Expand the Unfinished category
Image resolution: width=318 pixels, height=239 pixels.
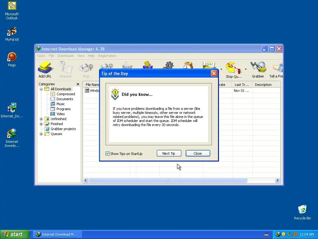click(x=41, y=119)
